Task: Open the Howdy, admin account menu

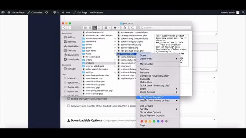Action: pyautogui.click(x=230, y=13)
